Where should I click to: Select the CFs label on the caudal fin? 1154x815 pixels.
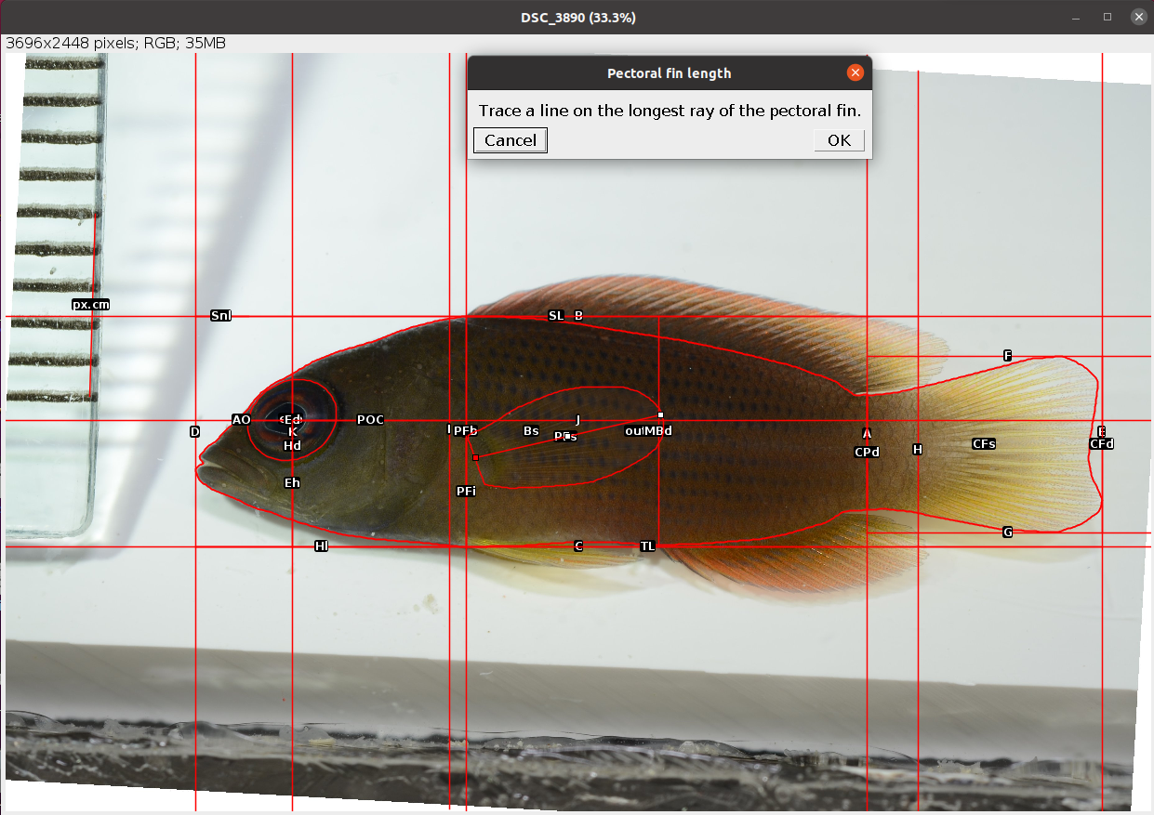click(x=983, y=444)
